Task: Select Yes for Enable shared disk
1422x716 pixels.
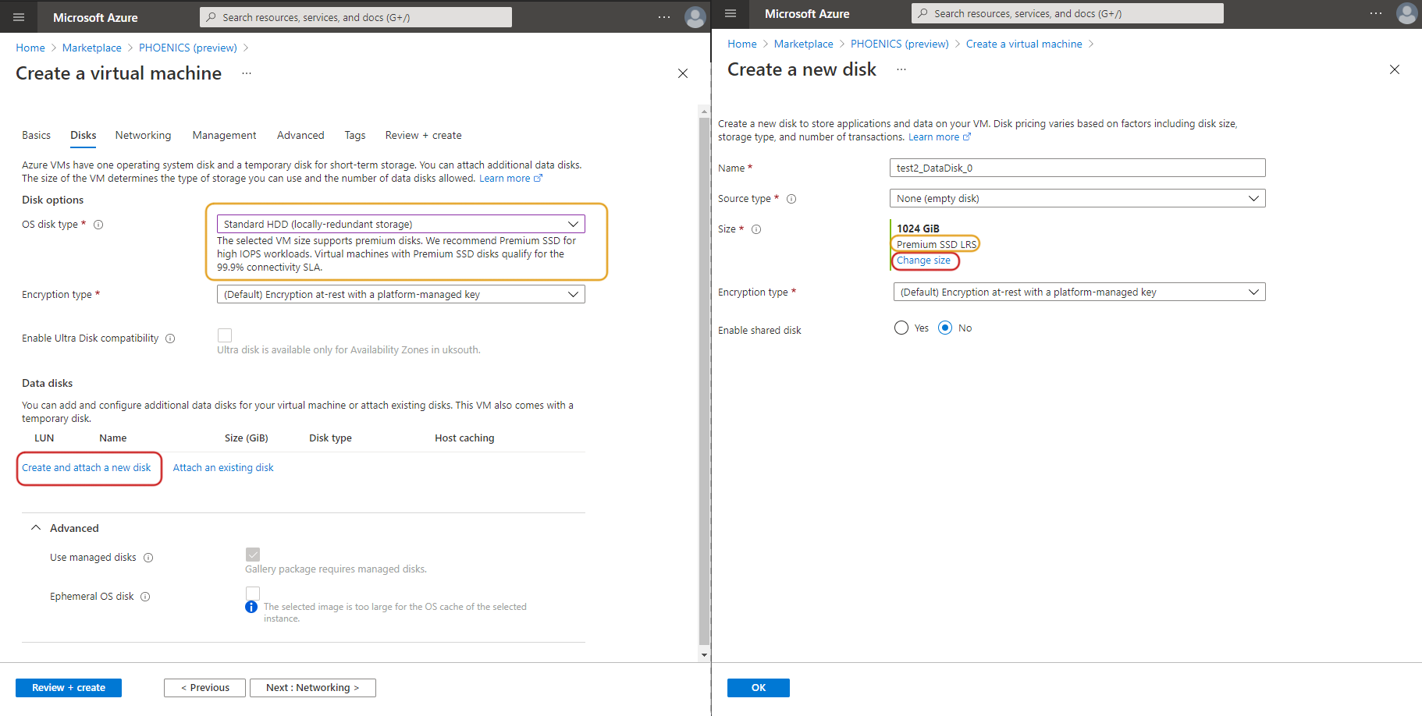Action: click(x=901, y=328)
